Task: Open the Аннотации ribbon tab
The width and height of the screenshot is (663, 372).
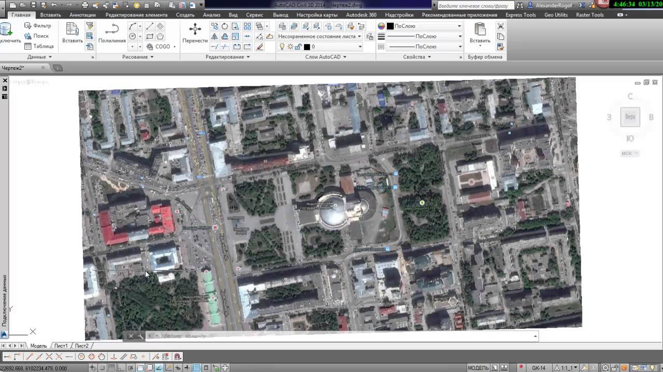Action: coord(82,15)
